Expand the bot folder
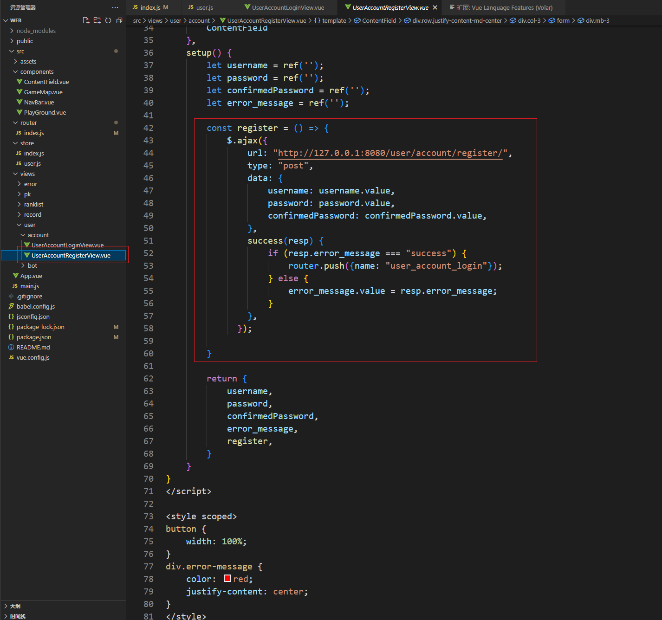Screen dimensions: 662x620 (32, 265)
